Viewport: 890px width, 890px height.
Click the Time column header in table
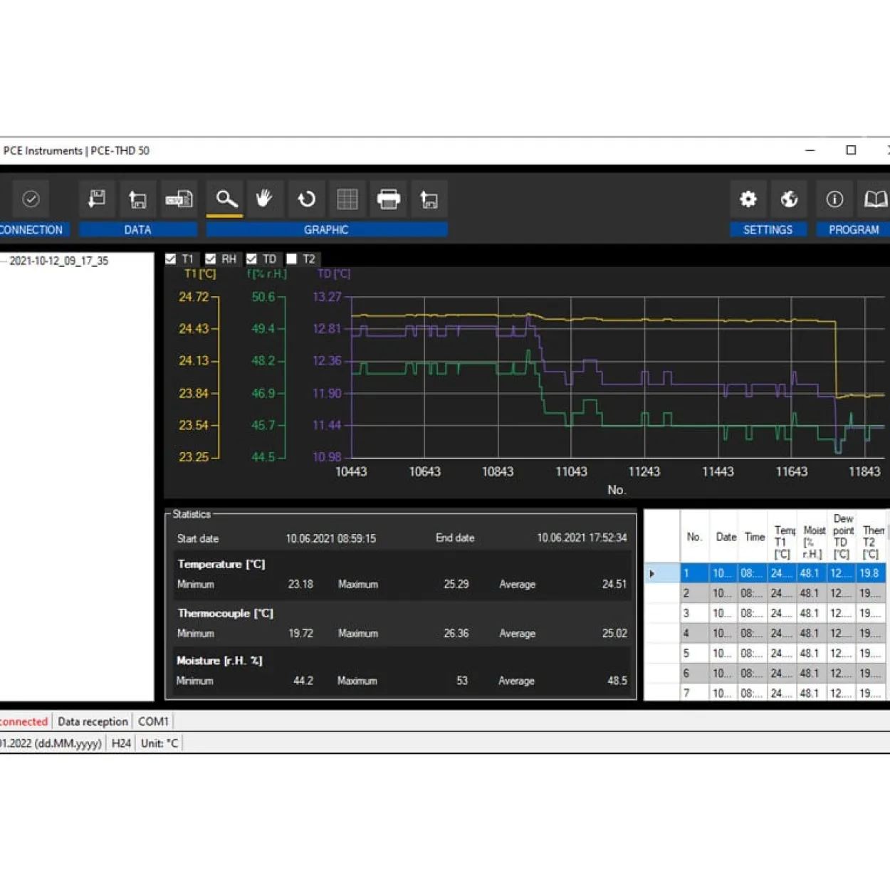tap(754, 537)
